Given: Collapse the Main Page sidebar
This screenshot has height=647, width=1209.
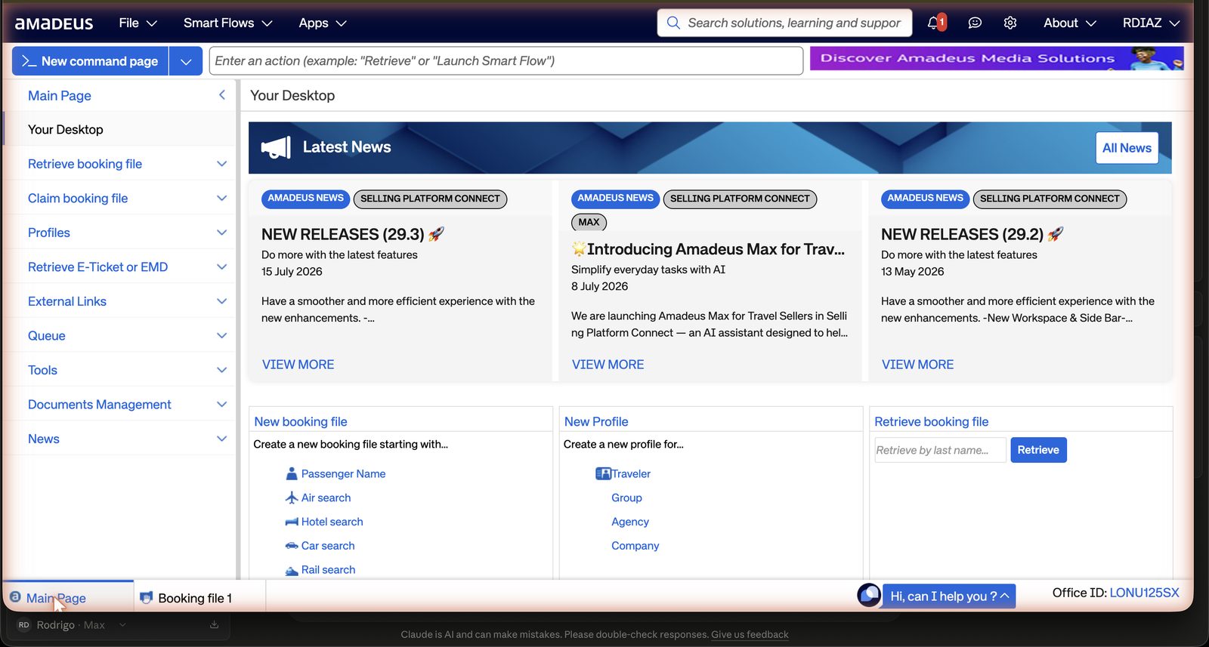Looking at the screenshot, I should [221, 95].
